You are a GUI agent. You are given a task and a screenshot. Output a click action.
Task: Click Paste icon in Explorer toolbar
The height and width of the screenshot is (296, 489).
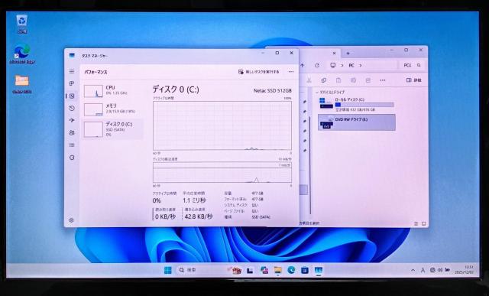[x=338, y=80]
